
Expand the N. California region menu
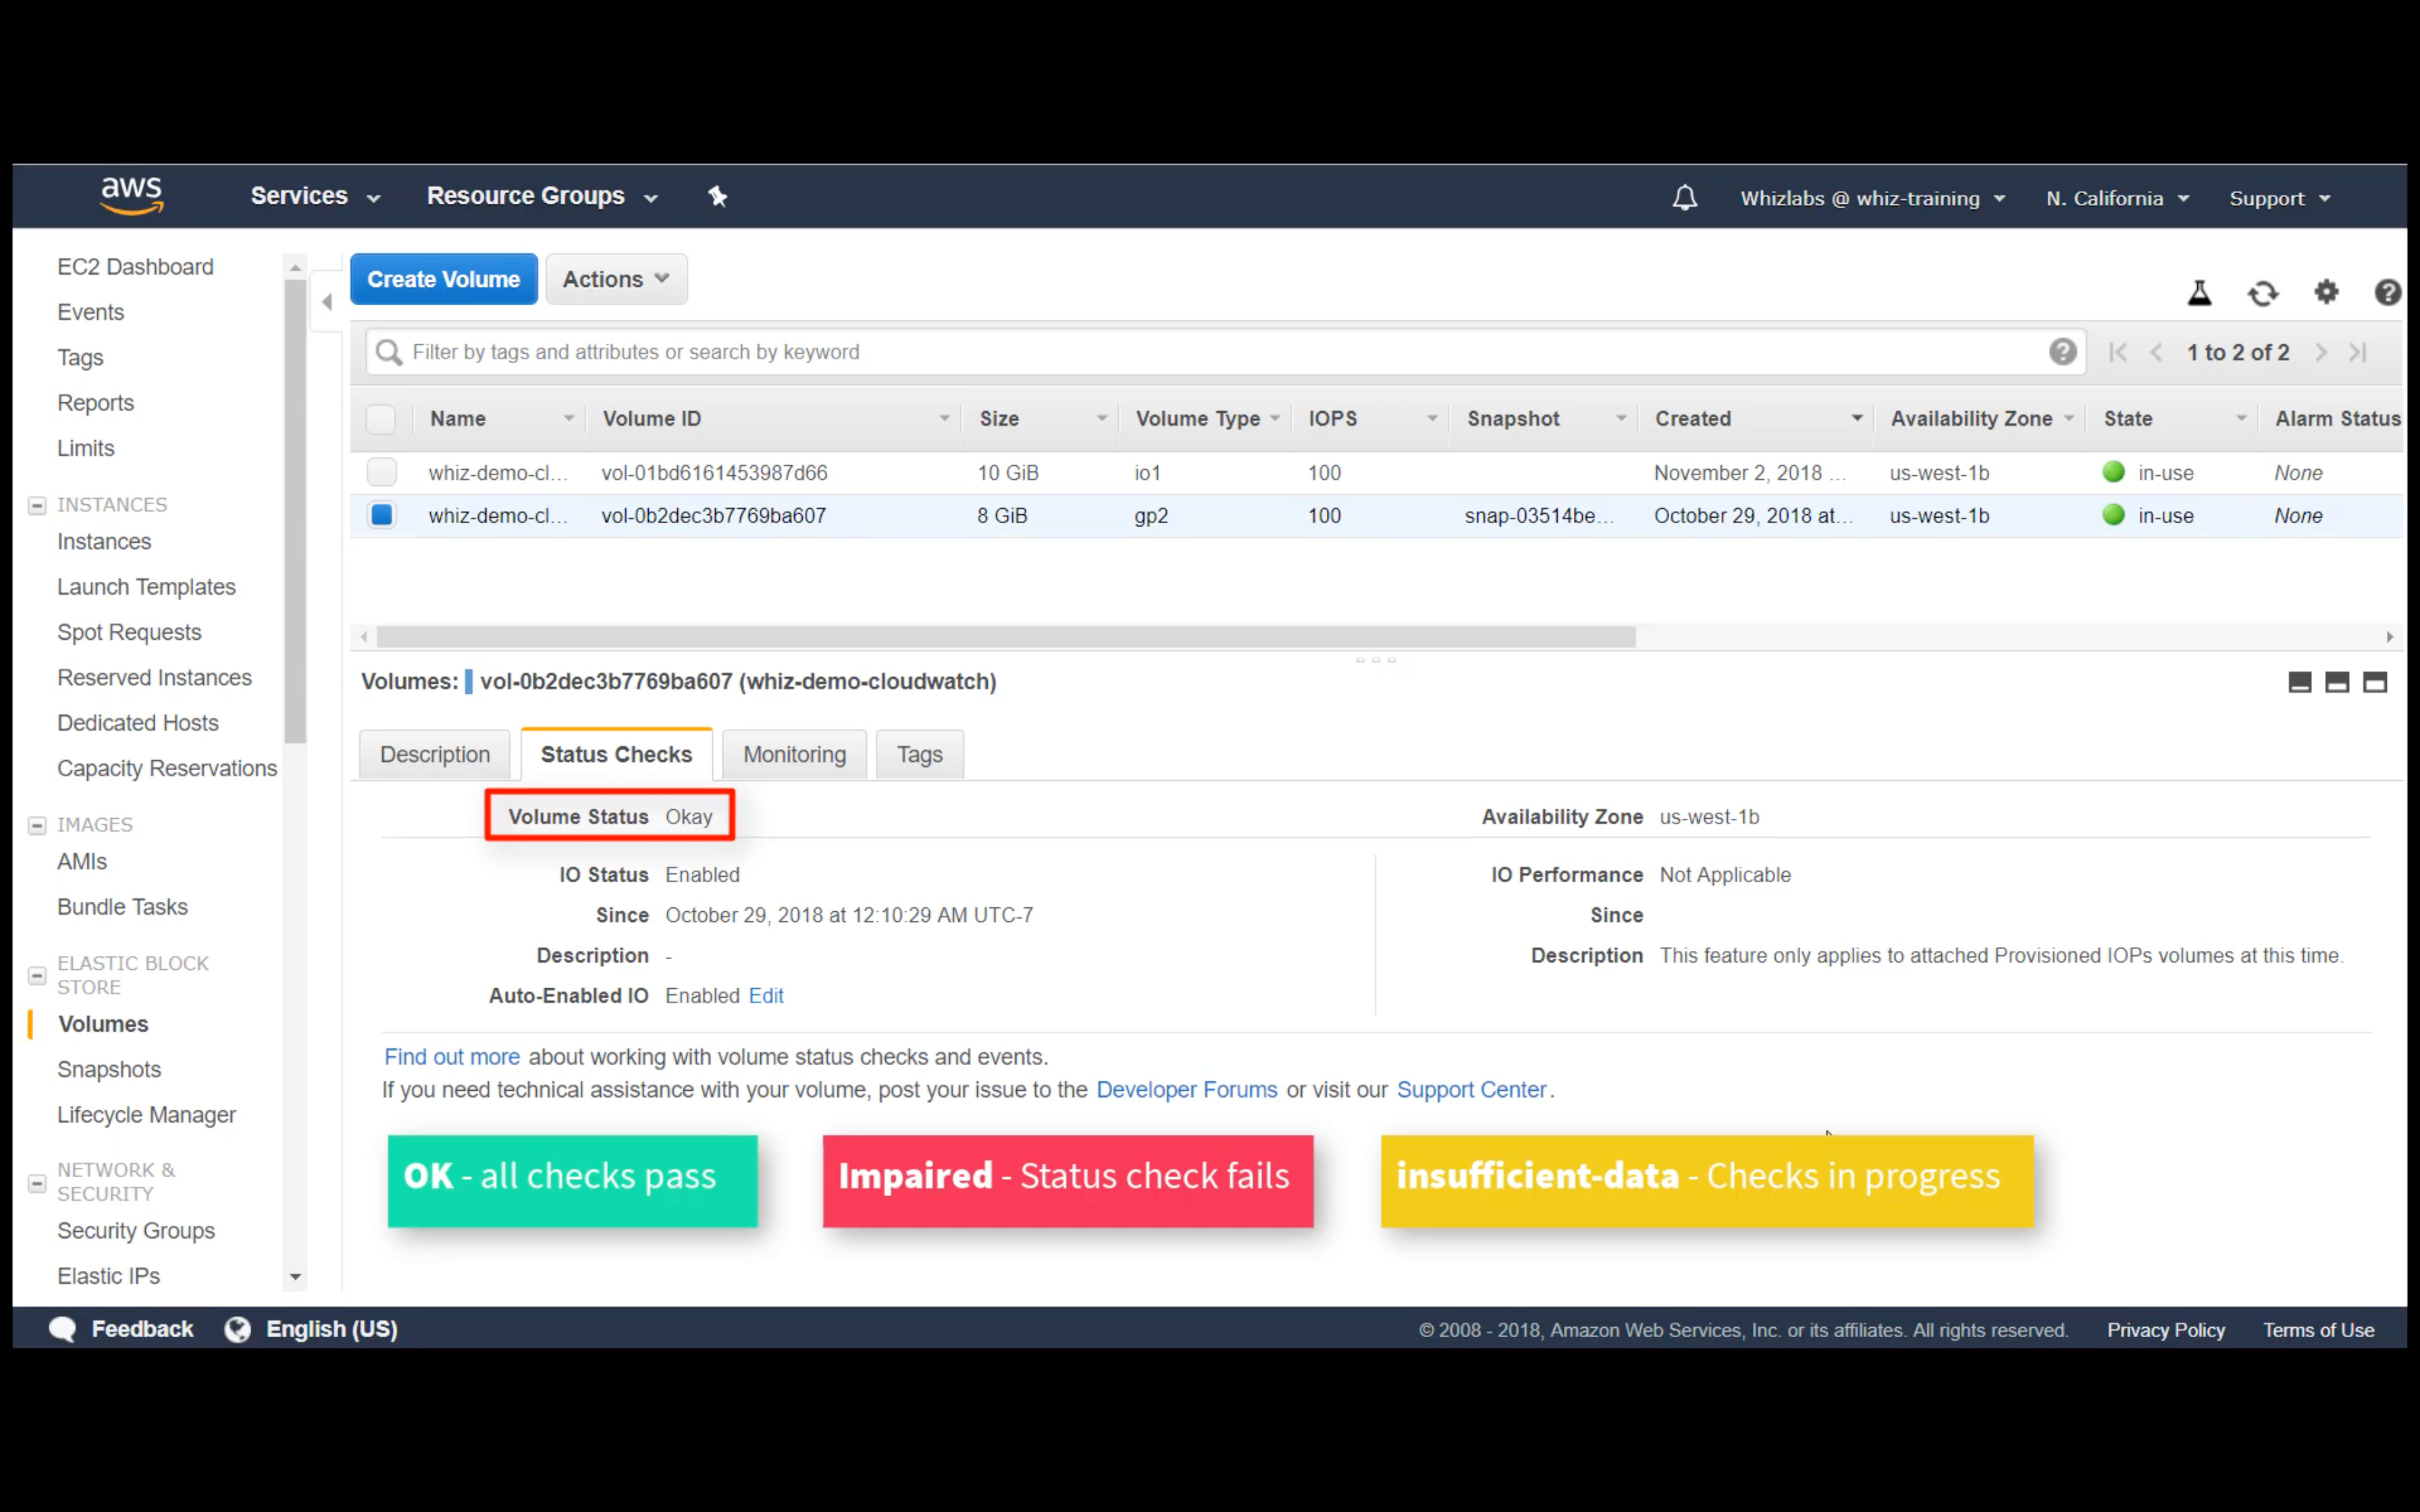pyautogui.click(x=2117, y=198)
